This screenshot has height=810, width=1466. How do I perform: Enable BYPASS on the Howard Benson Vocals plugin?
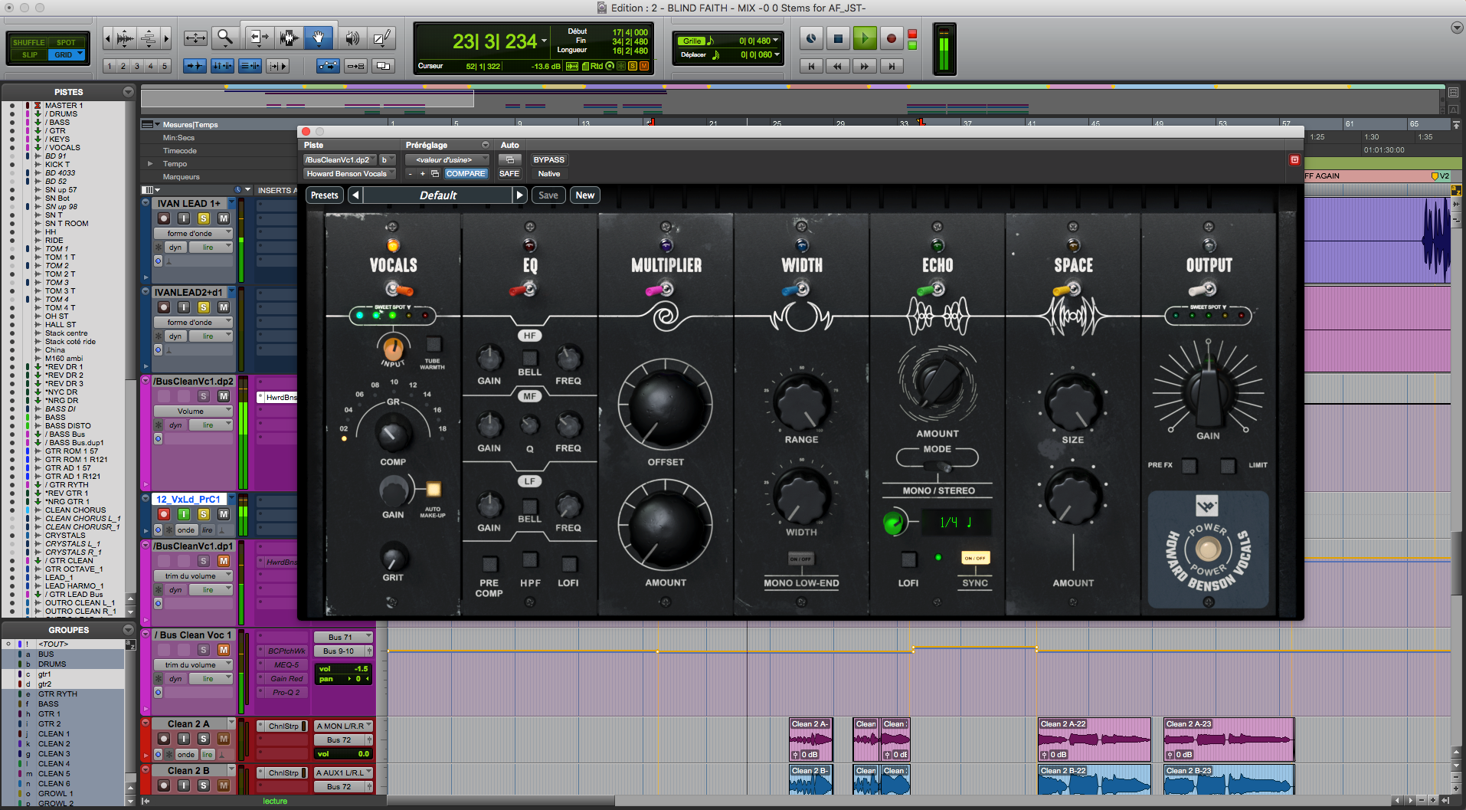[x=549, y=159]
